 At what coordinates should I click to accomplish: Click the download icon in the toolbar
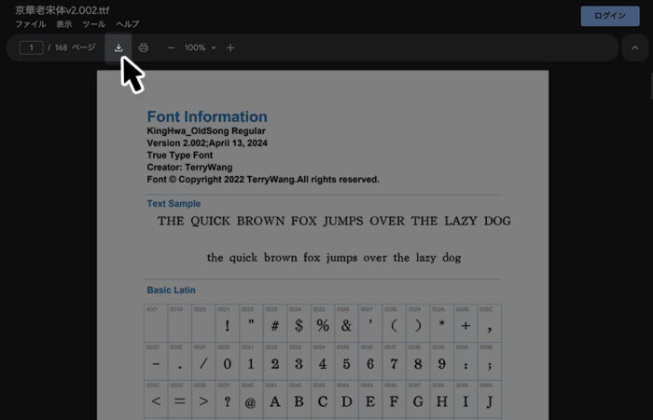point(118,47)
